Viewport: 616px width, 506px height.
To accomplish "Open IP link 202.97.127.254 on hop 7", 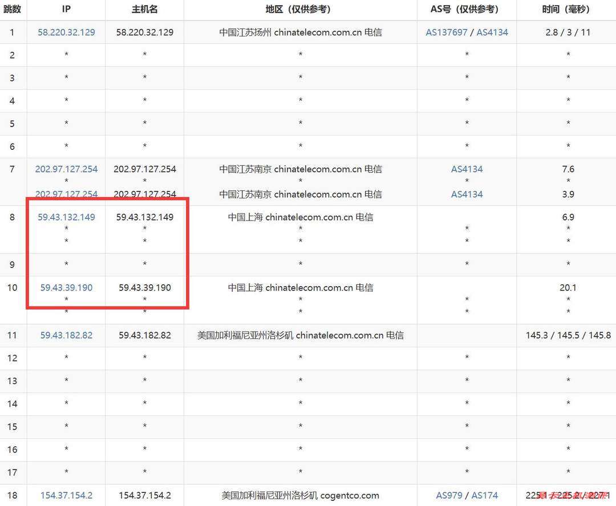I will 66,169.
